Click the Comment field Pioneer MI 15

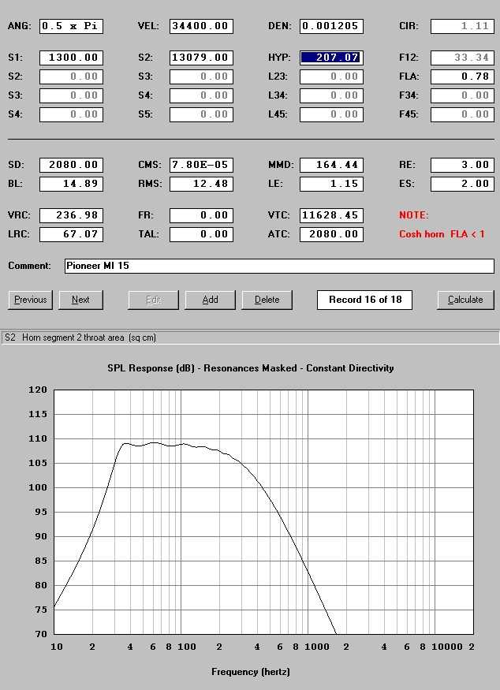pos(279,267)
